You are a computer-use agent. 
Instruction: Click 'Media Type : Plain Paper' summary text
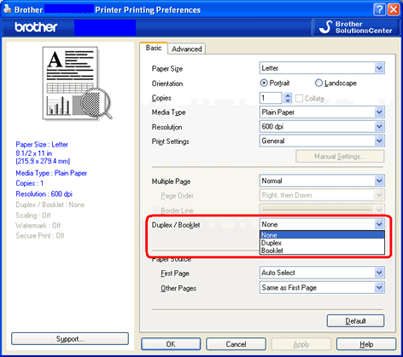(51, 173)
